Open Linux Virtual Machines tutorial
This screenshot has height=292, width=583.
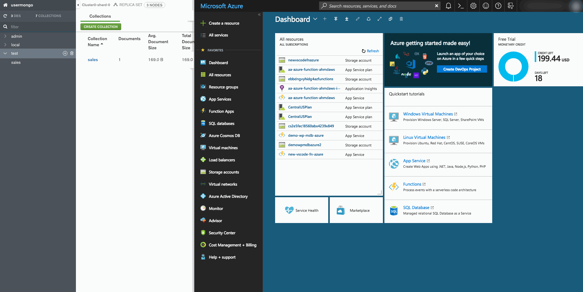point(424,137)
